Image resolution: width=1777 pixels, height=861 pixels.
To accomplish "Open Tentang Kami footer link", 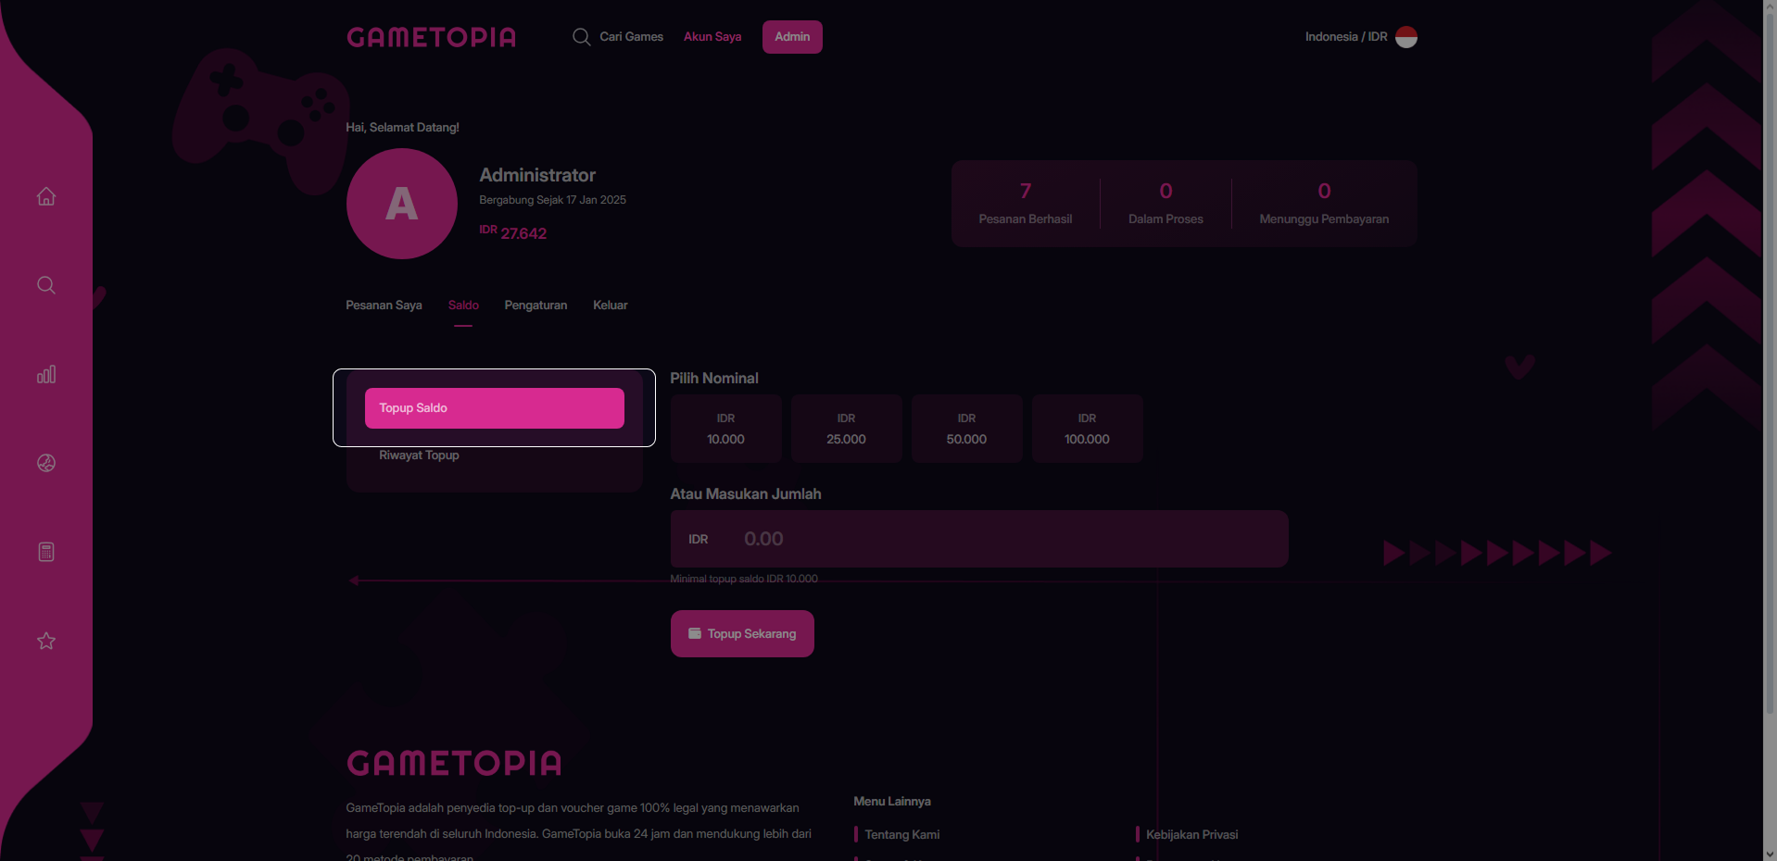I will pos(902,835).
